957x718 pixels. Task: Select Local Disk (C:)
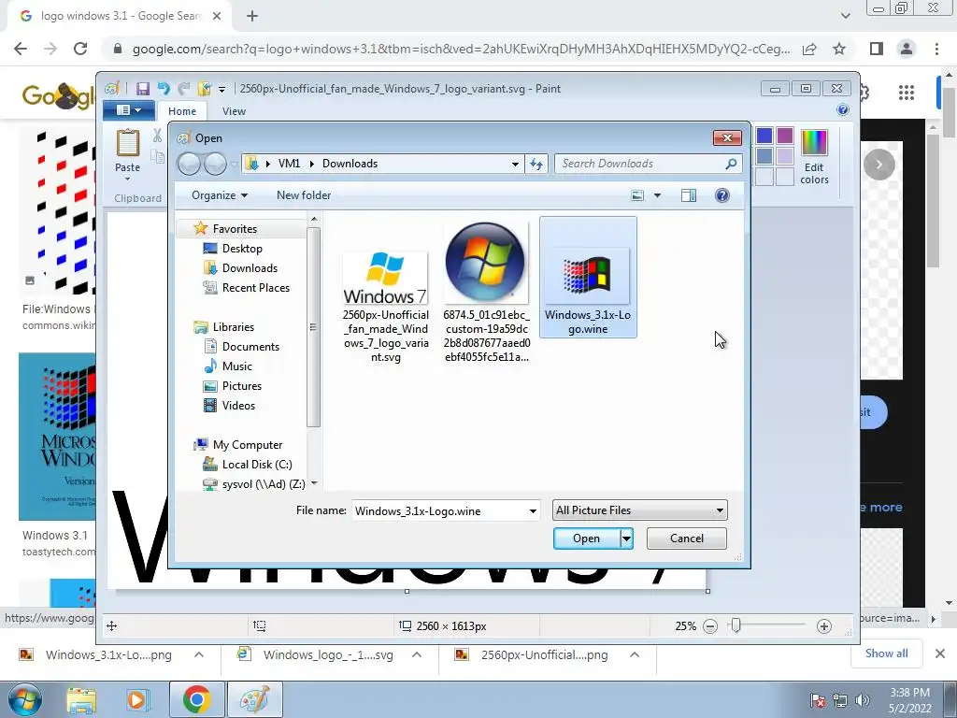pos(257,465)
